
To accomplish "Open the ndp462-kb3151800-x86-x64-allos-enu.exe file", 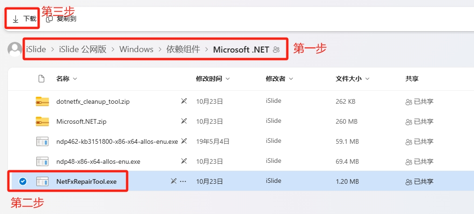I will (x=117, y=141).
